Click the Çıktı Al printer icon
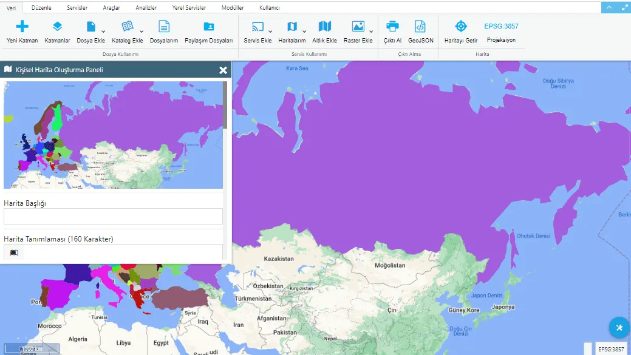631x355 pixels. pyautogui.click(x=392, y=27)
